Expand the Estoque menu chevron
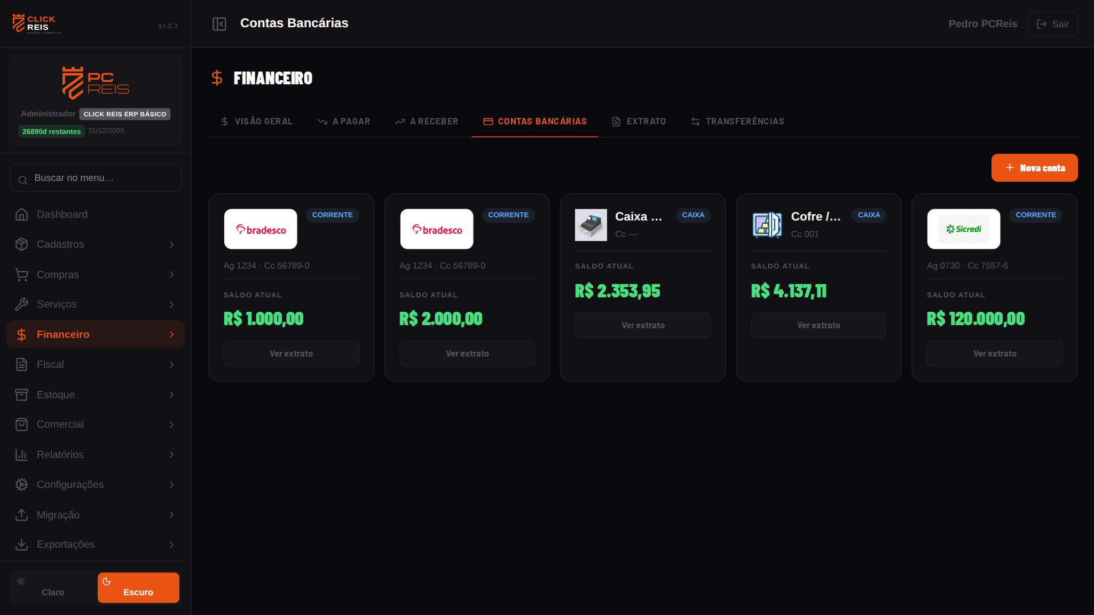This screenshot has width=1094, height=615. 172,395
